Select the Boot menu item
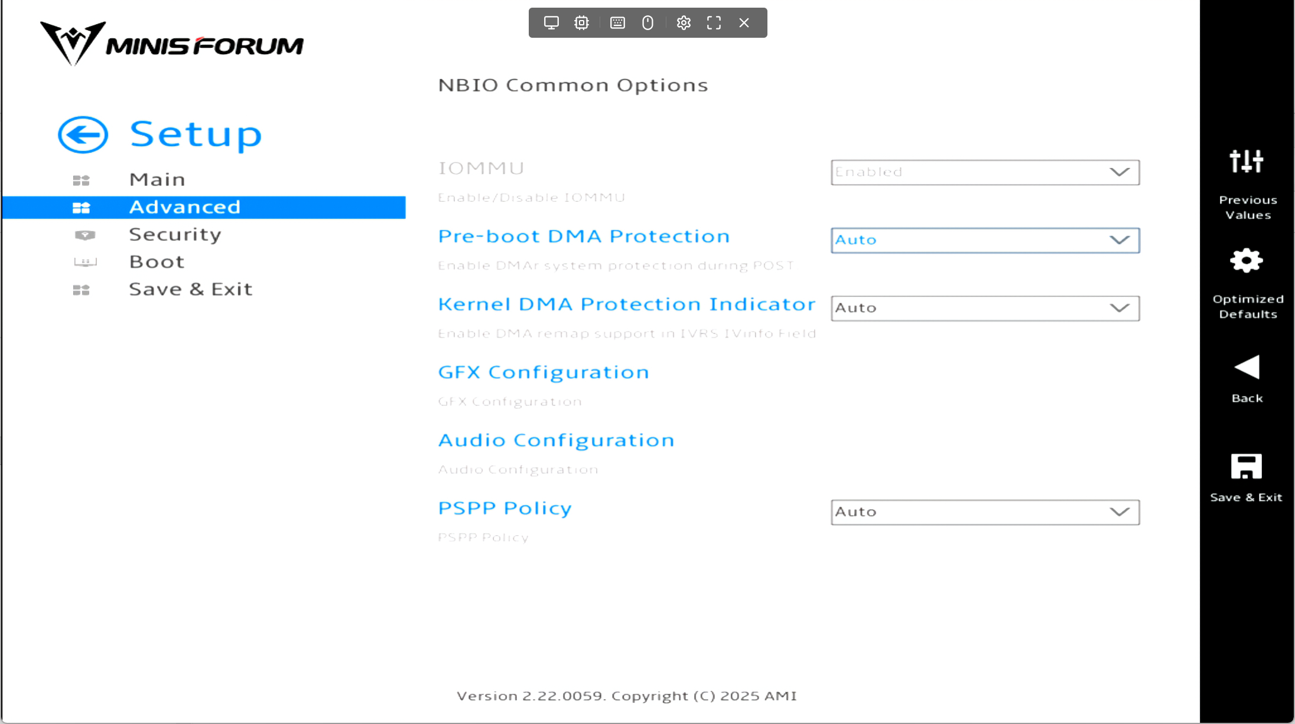The width and height of the screenshot is (1295, 724). tap(157, 261)
